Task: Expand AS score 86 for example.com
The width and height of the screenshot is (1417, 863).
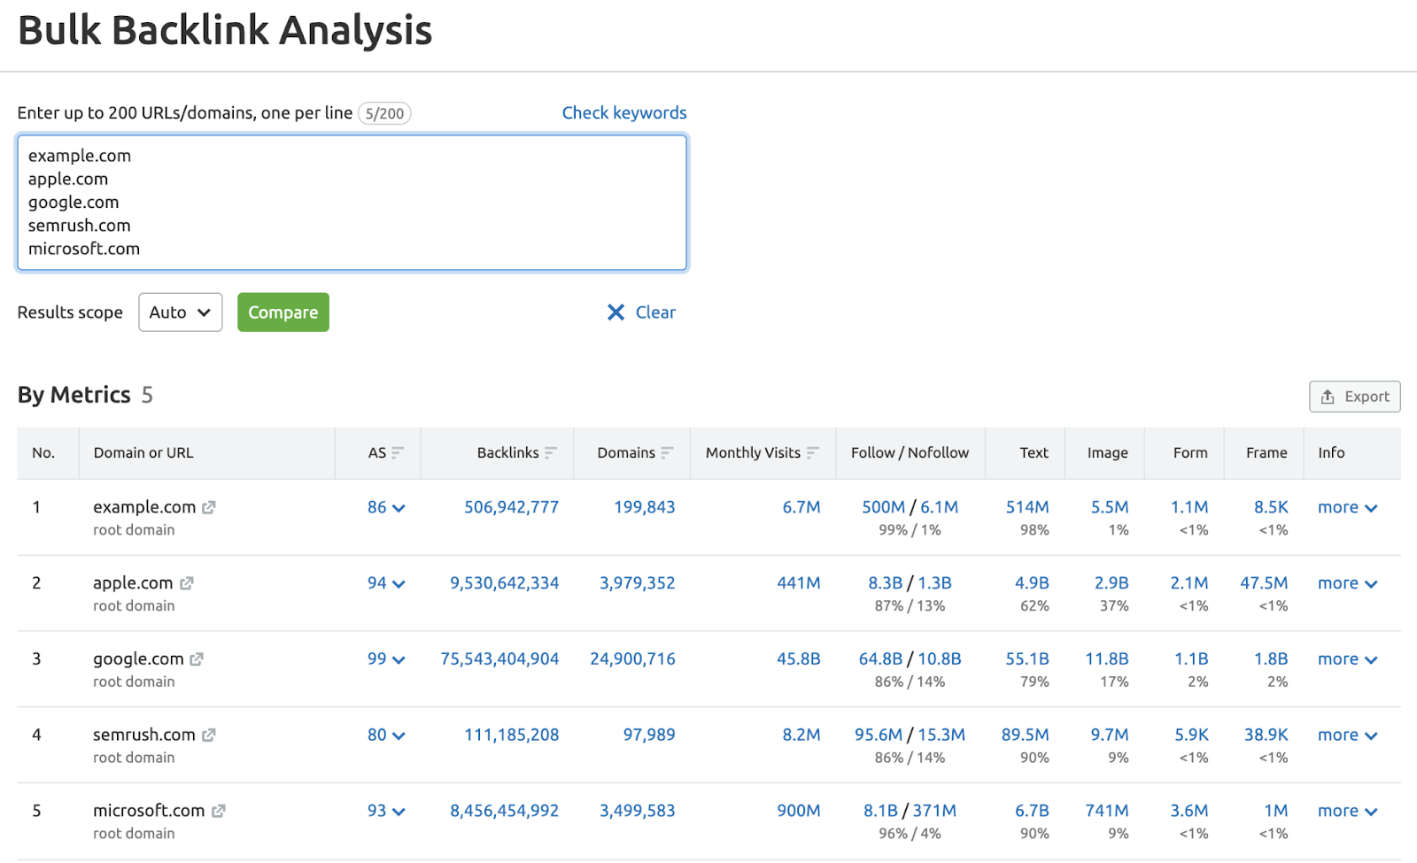Action: 386,507
